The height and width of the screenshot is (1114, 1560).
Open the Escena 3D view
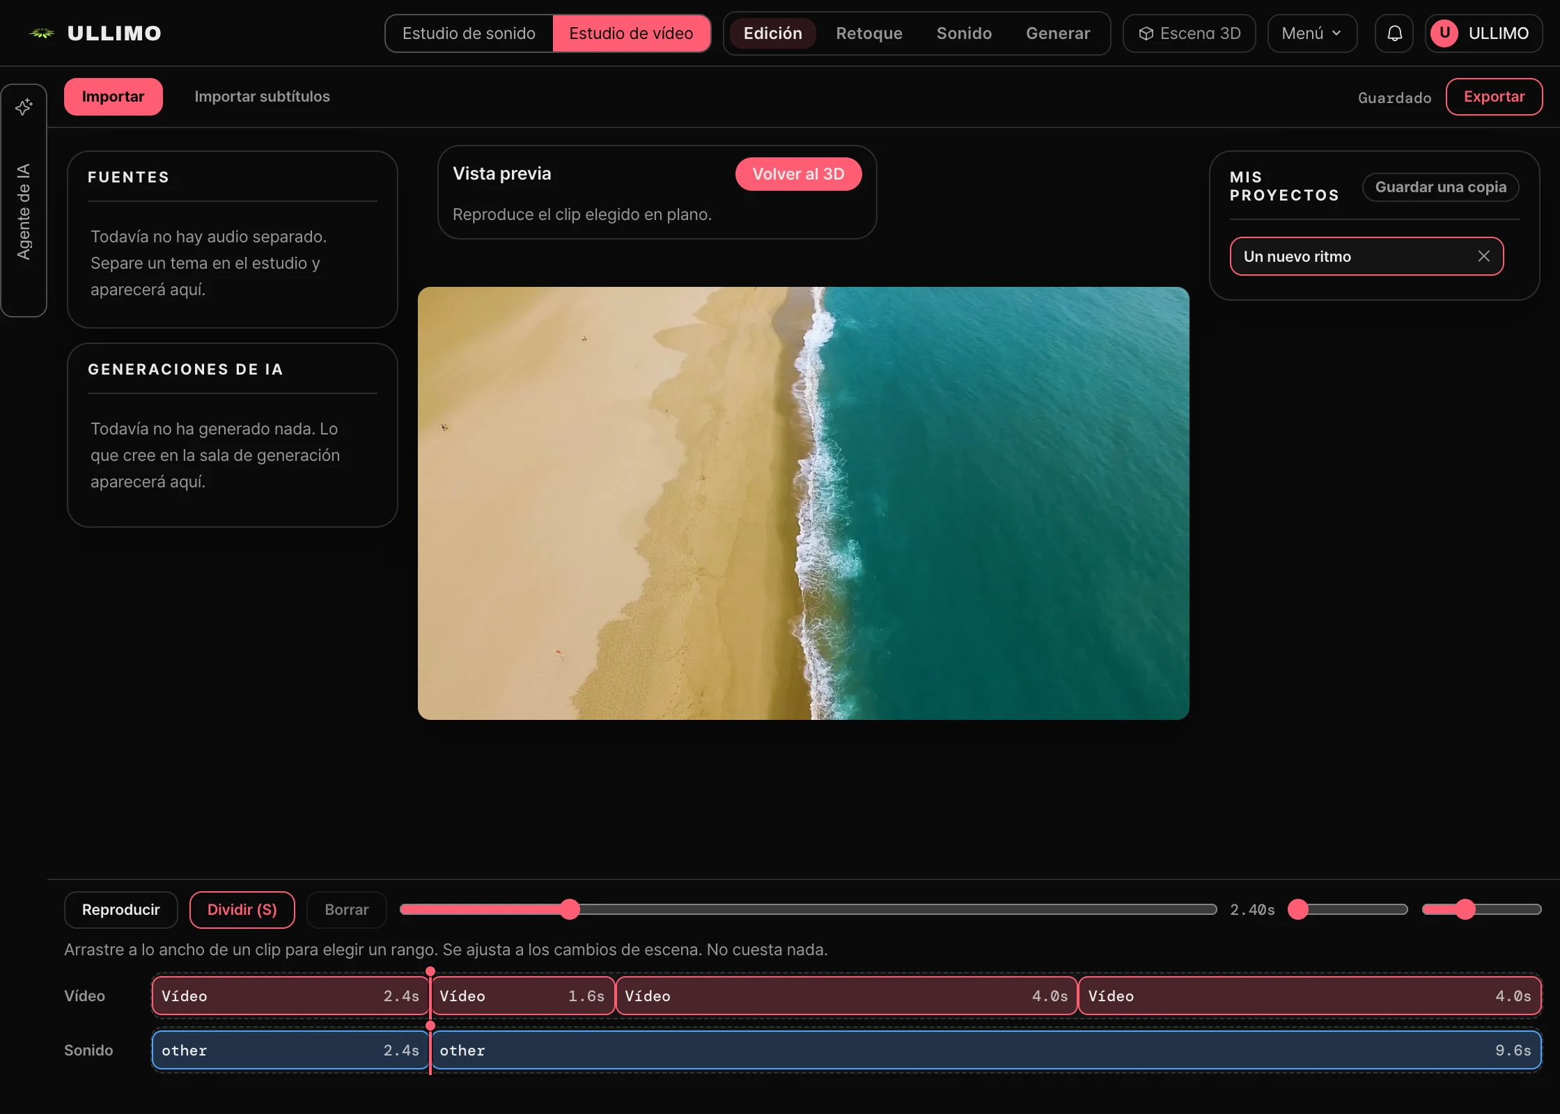[x=1189, y=33]
